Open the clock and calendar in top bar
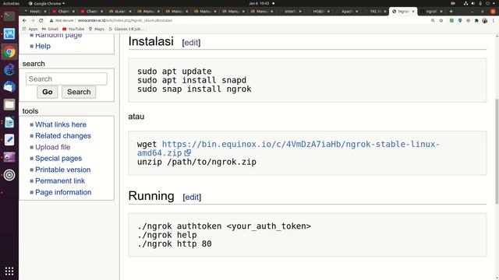This screenshot has height=280, width=499. [262, 3]
